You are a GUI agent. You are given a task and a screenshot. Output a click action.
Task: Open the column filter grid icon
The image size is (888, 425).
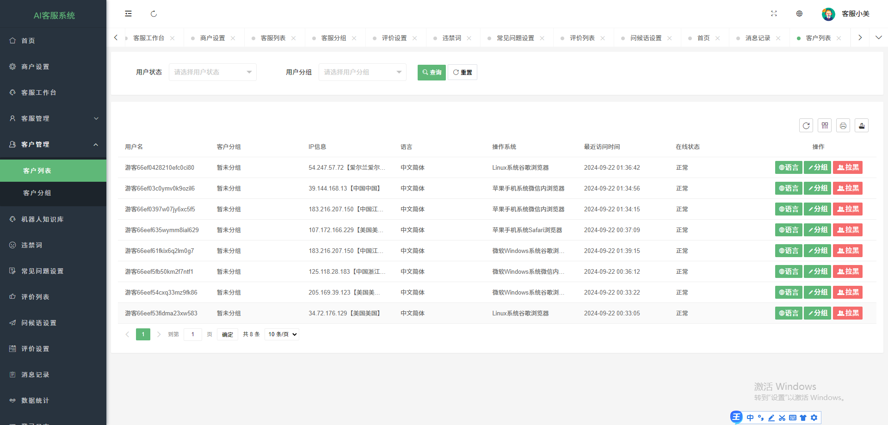[825, 125]
